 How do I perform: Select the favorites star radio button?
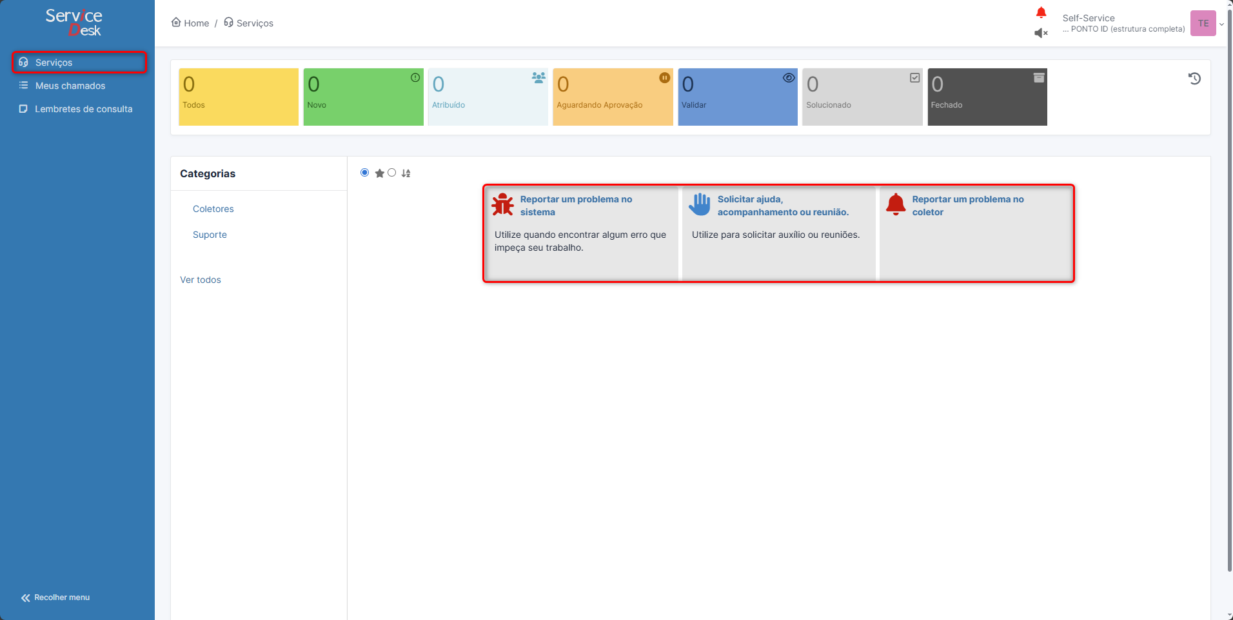pyautogui.click(x=365, y=173)
